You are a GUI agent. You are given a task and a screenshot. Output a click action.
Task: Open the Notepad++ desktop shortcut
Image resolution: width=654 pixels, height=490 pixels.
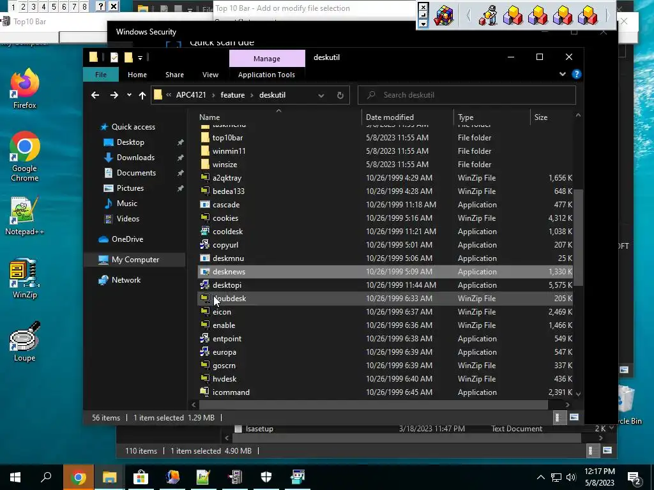coord(25,216)
